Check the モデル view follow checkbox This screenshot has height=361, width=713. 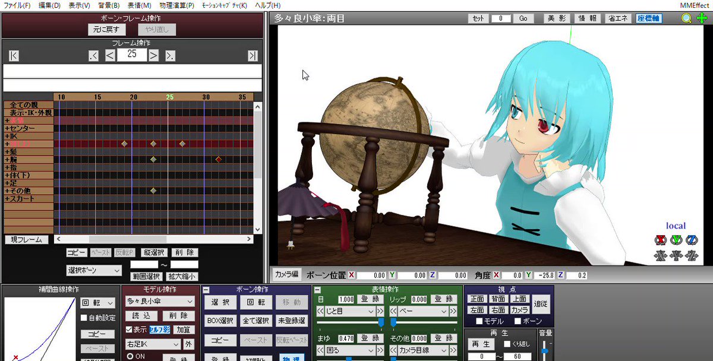(479, 321)
